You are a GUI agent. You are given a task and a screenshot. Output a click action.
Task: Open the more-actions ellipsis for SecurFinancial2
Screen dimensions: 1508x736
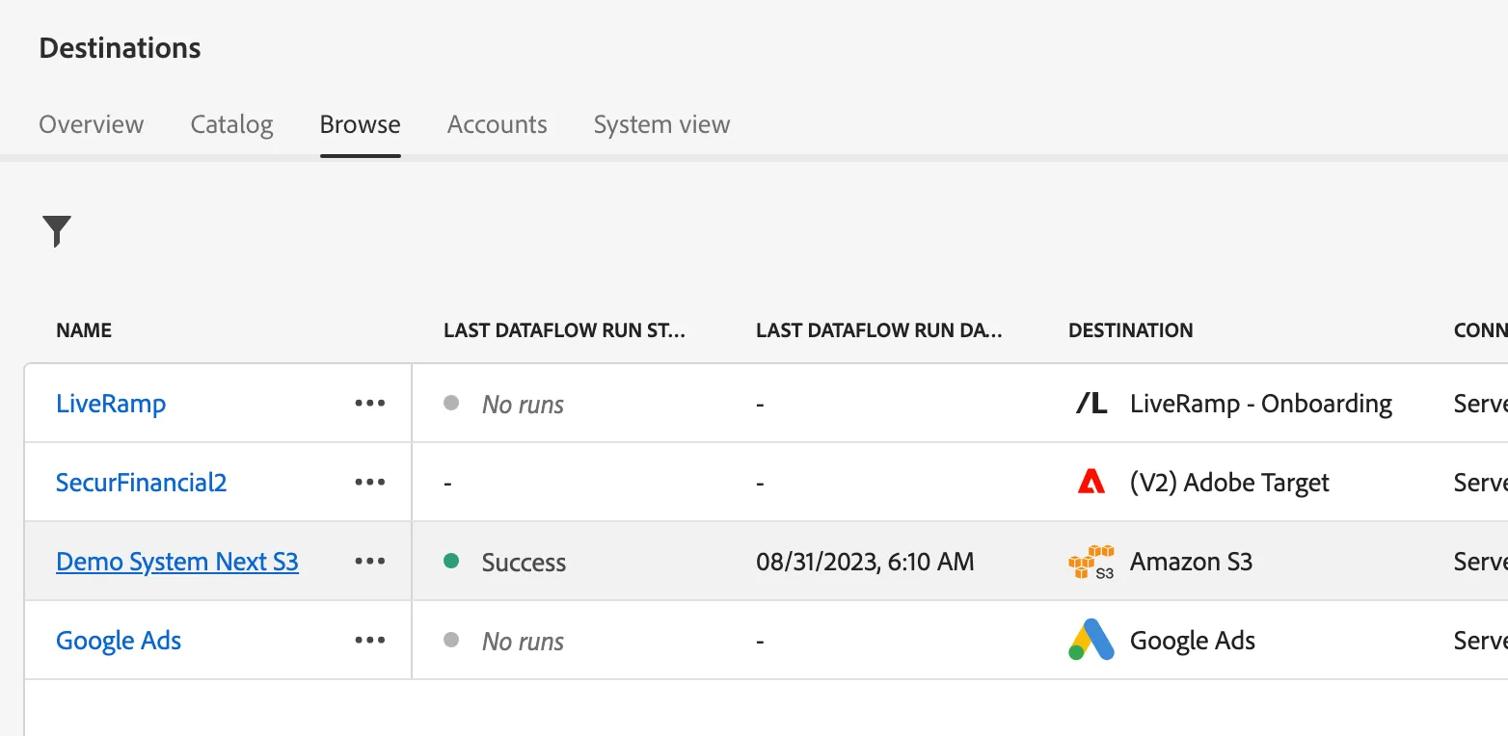coord(370,483)
